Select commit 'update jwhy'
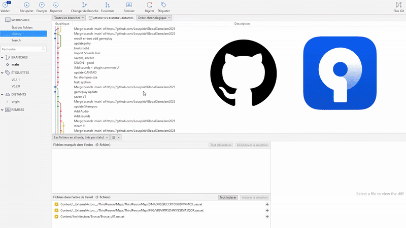Image resolution: width=406 pixels, height=228 pixels. tap(82, 44)
